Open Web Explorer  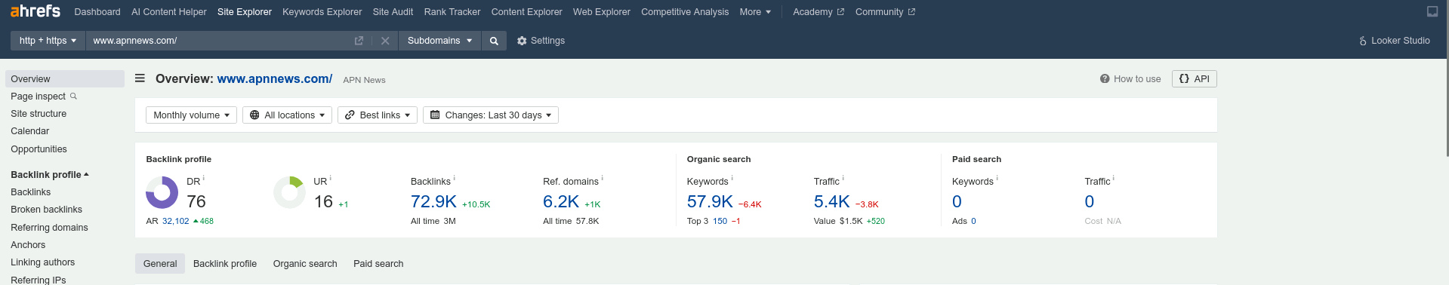[x=602, y=12]
